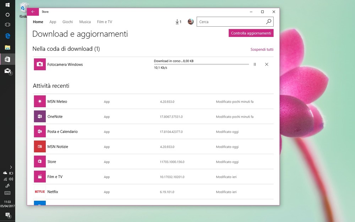Click the Film e TV app icon in the list

pyautogui.click(x=40, y=177)
